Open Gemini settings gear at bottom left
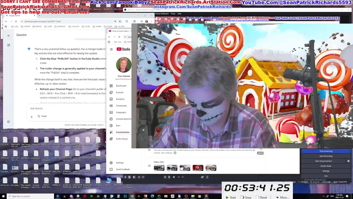 point(8,122)
